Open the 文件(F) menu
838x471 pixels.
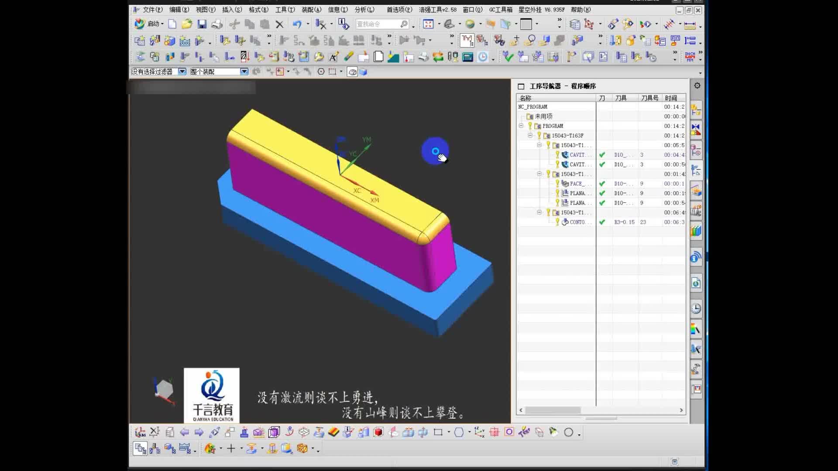coord(152,10)
